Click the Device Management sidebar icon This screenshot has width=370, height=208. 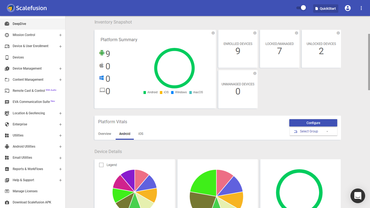(x=7, y=69)
